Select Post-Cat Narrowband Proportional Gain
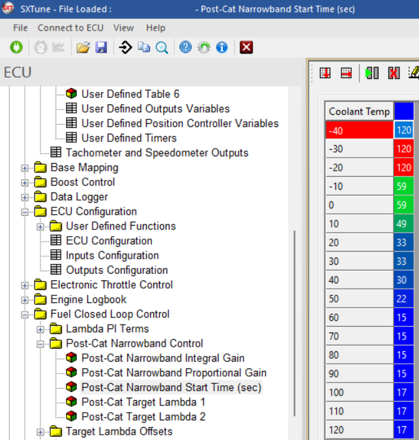419x440 pixels. (x=174, y=373)
